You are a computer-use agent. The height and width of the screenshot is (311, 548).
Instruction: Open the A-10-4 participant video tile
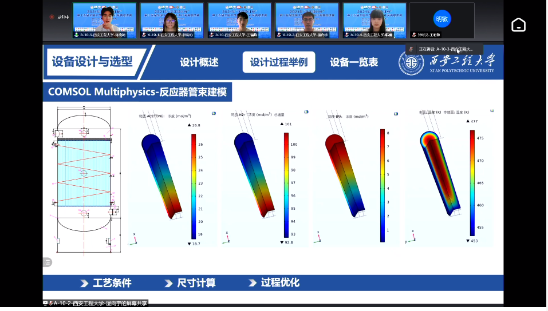point(374,21)
